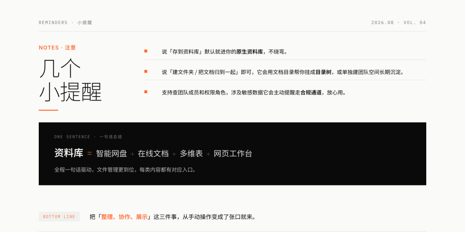Click the orange bullet before 建文件夹 note

(x=146, y=71)
